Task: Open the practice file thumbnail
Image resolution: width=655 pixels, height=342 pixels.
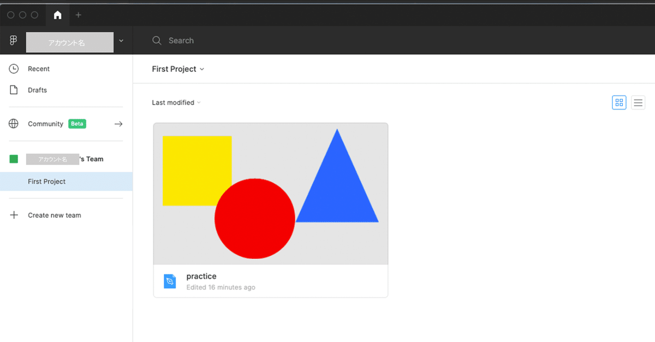Action: (271, 194)
